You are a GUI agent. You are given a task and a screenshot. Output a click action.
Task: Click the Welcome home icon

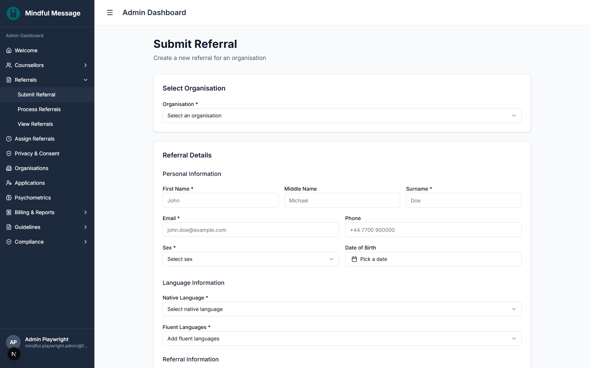(x=9, y=50)
